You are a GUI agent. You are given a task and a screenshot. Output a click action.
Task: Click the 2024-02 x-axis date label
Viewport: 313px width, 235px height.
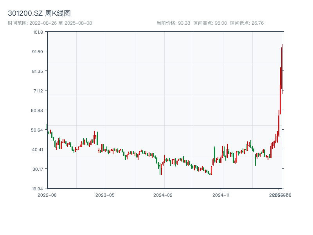163,195
